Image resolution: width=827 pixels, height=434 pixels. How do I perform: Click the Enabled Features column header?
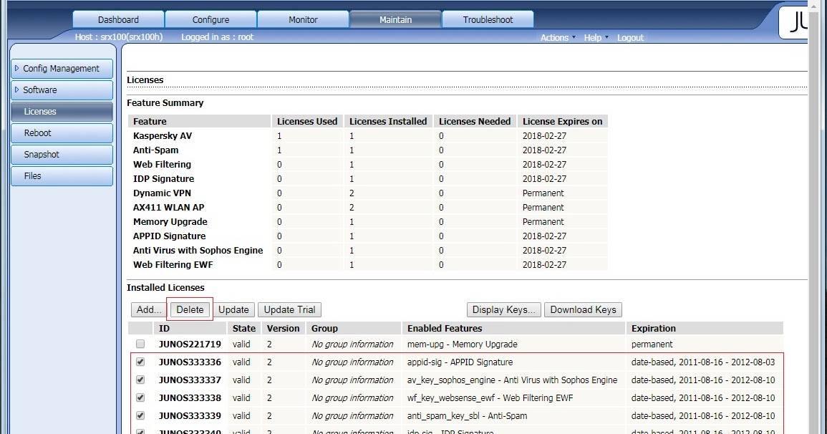tap(513, 328)
